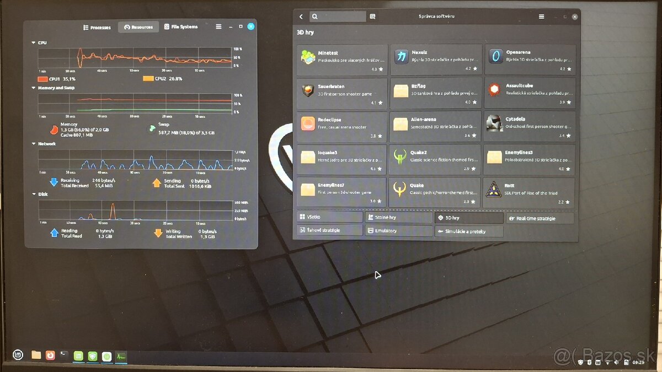The image size is (662, 372).
Task: Collapse the Memory and Swap section
Action: [34, 88]
